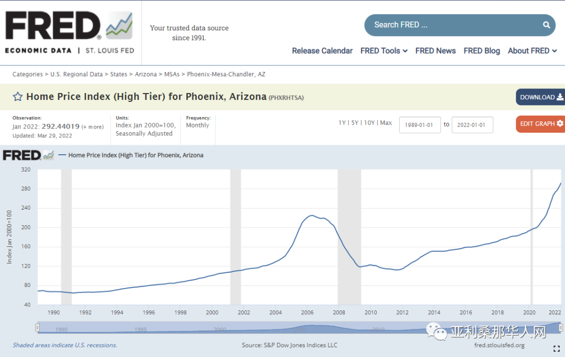The width and height of the screenshot is (565, 357).
Task: Open the U.S. Regional Data breadcrumb
Action: tap(76, 74)
